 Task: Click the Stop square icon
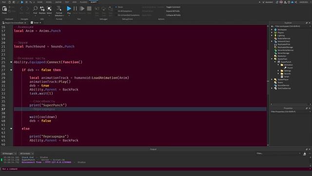pos(89,9)
